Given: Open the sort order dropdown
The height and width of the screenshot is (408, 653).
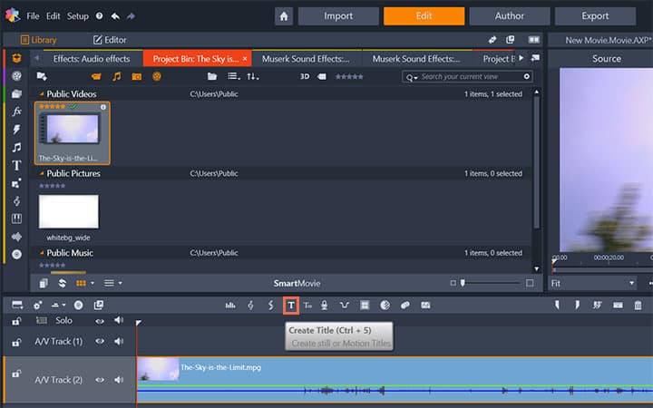Looking at the screenshot, I should pos(252,76).
